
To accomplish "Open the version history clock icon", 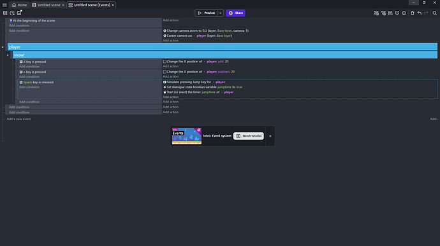I will click(x=12, y=13).
